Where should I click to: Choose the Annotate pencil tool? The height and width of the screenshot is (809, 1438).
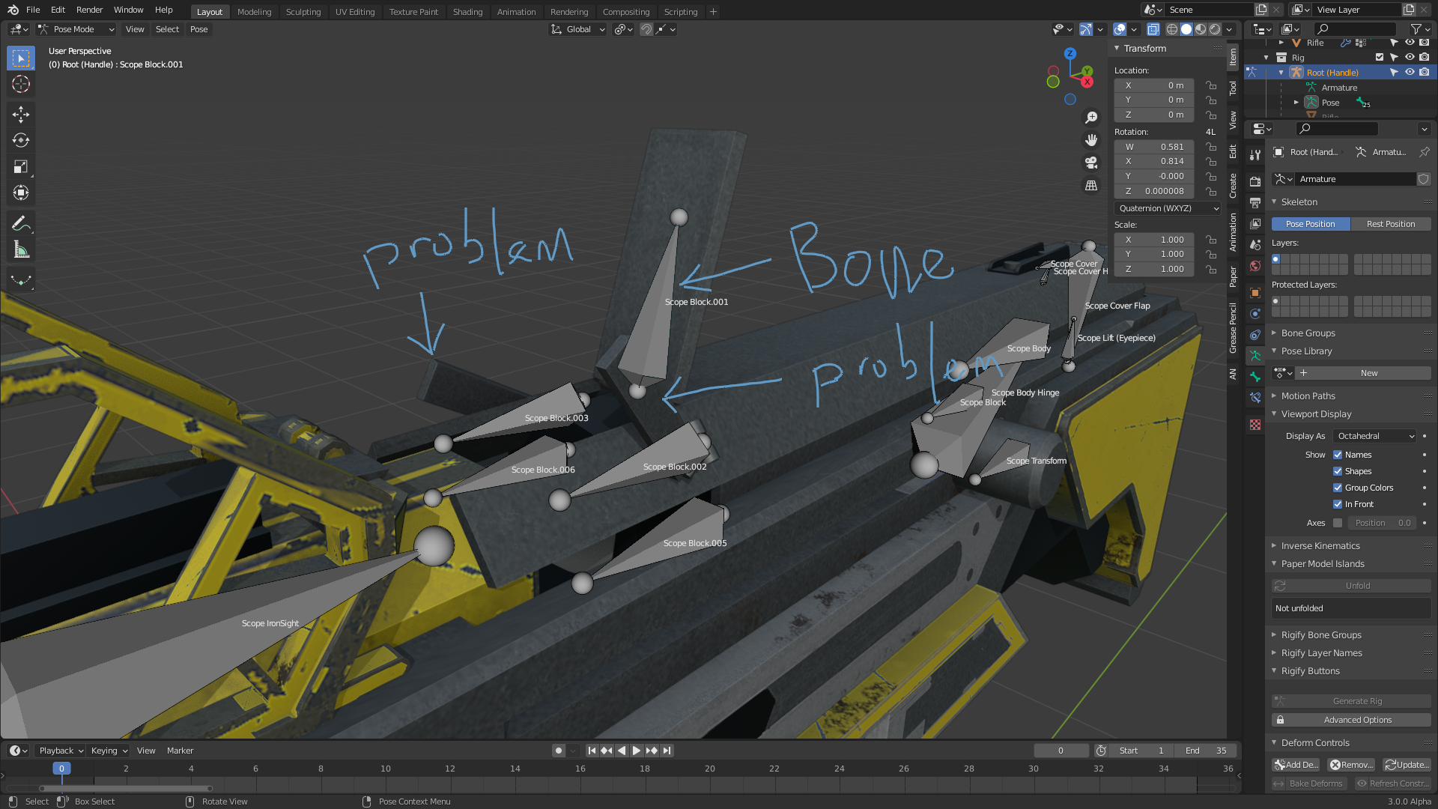(21, 223)
